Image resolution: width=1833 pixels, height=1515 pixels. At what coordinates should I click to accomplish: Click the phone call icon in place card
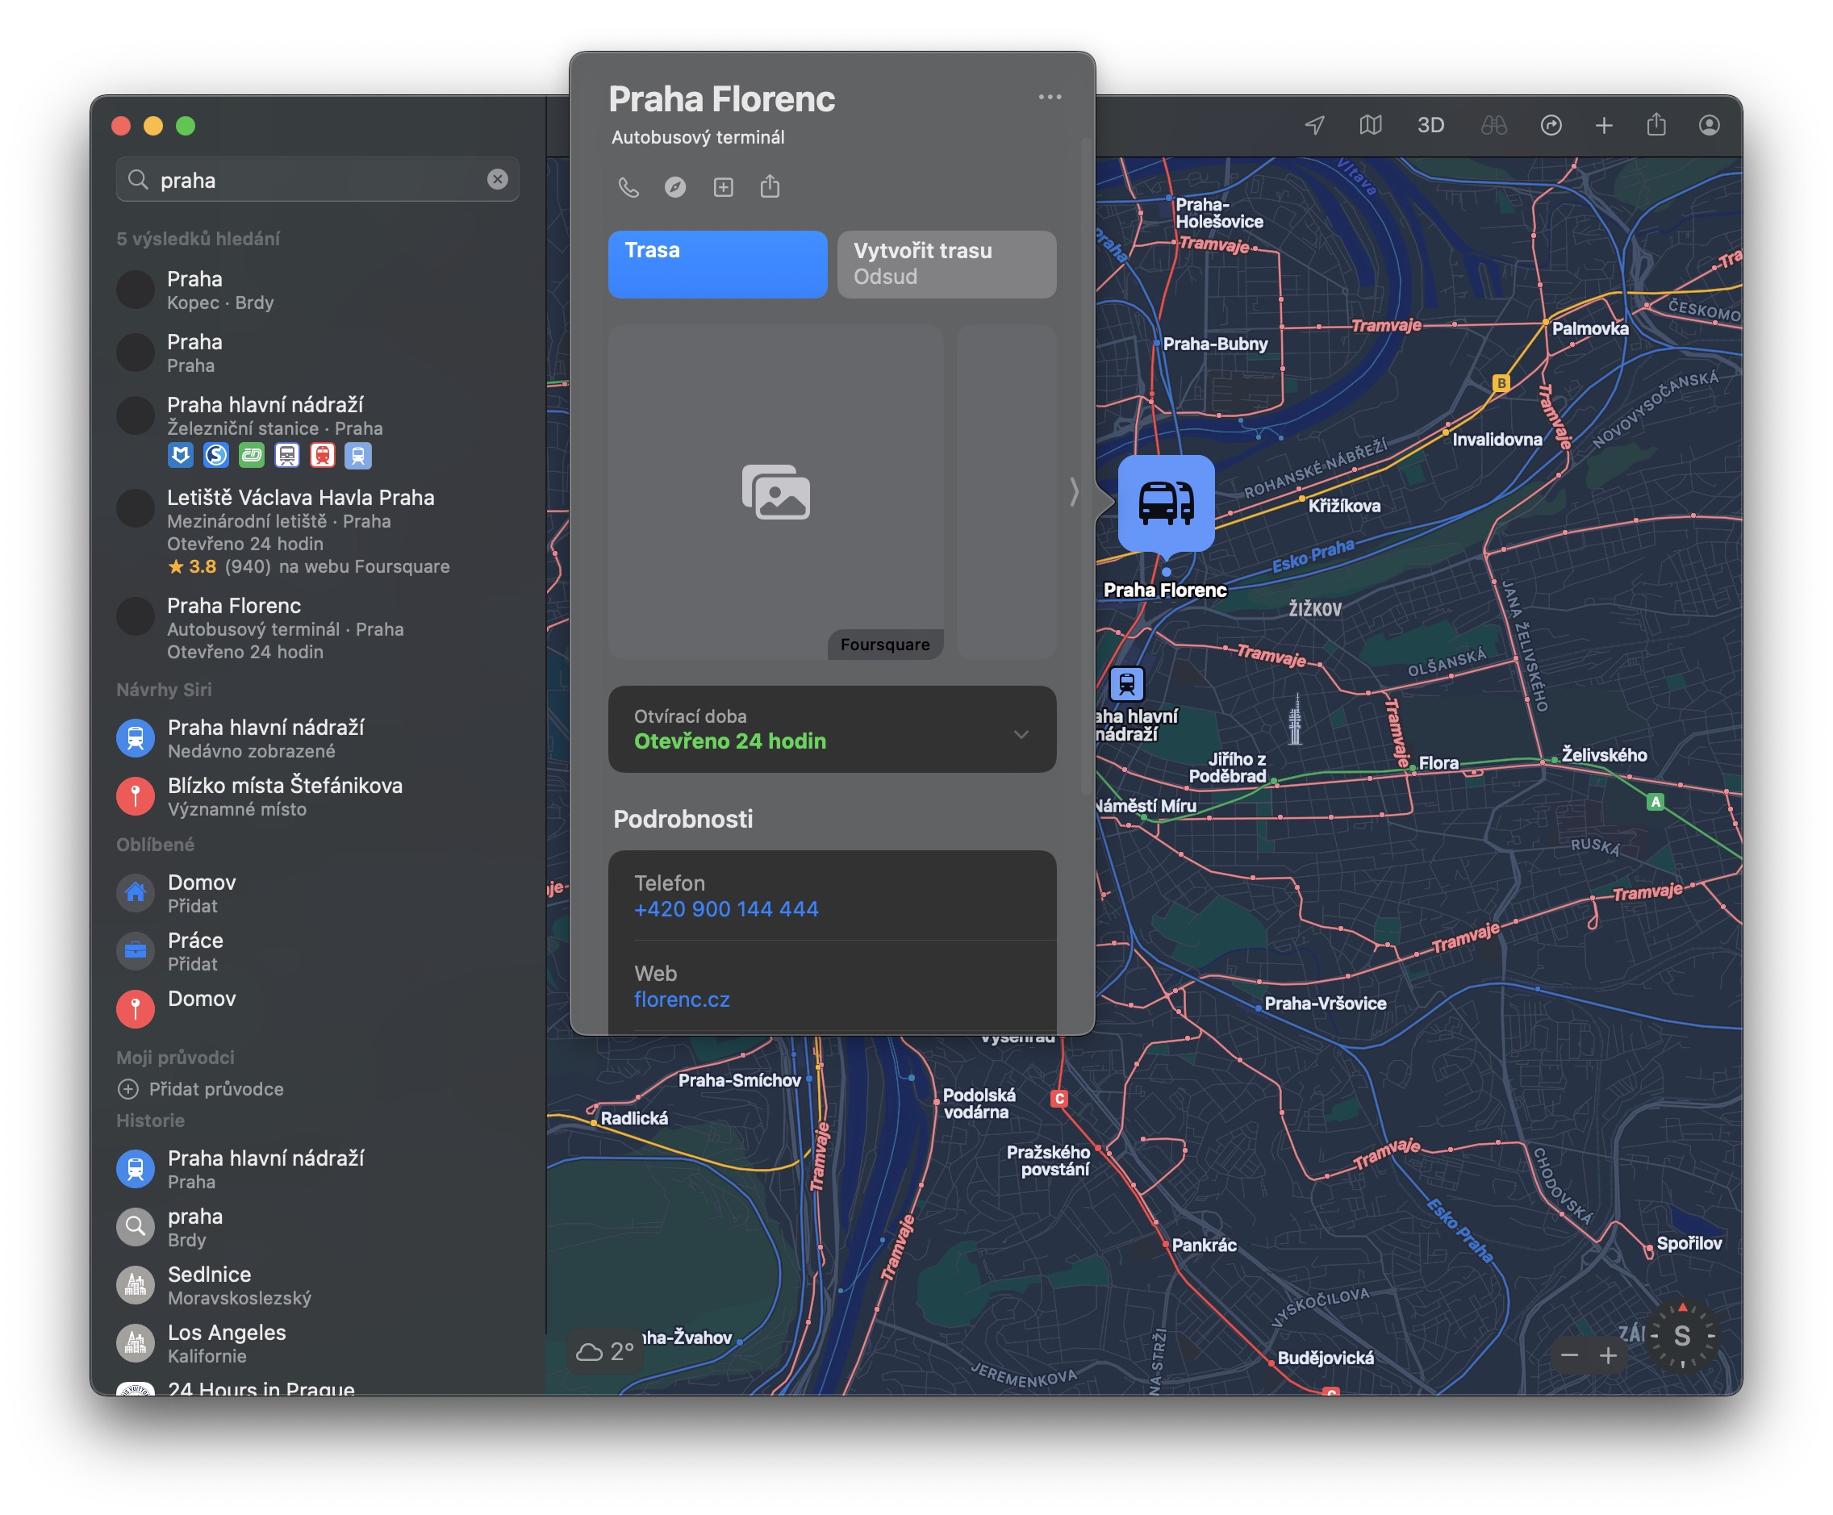tap(628, 187)
